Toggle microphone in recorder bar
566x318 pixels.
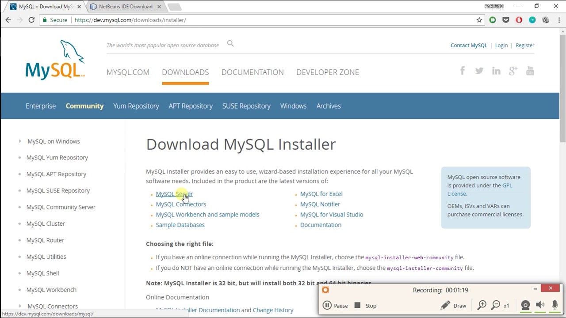[x=555, y=305]
